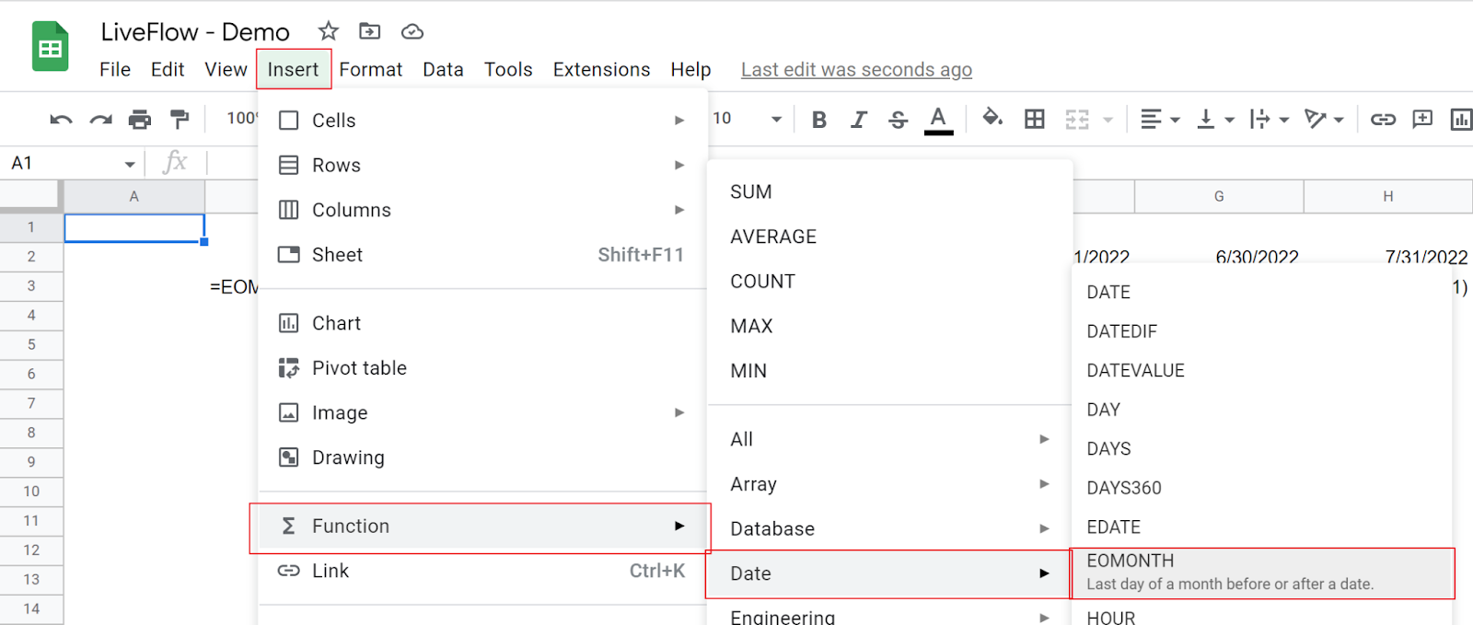
Task: Choose Link in the Insert menu
Action: click(x=482, y=571)
